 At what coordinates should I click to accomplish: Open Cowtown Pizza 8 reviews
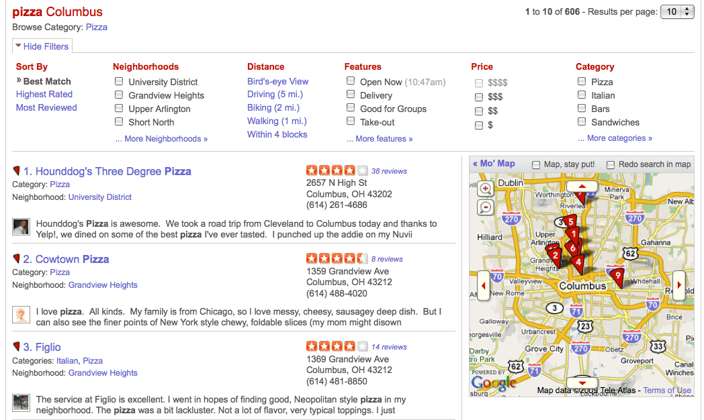[386, 259]
